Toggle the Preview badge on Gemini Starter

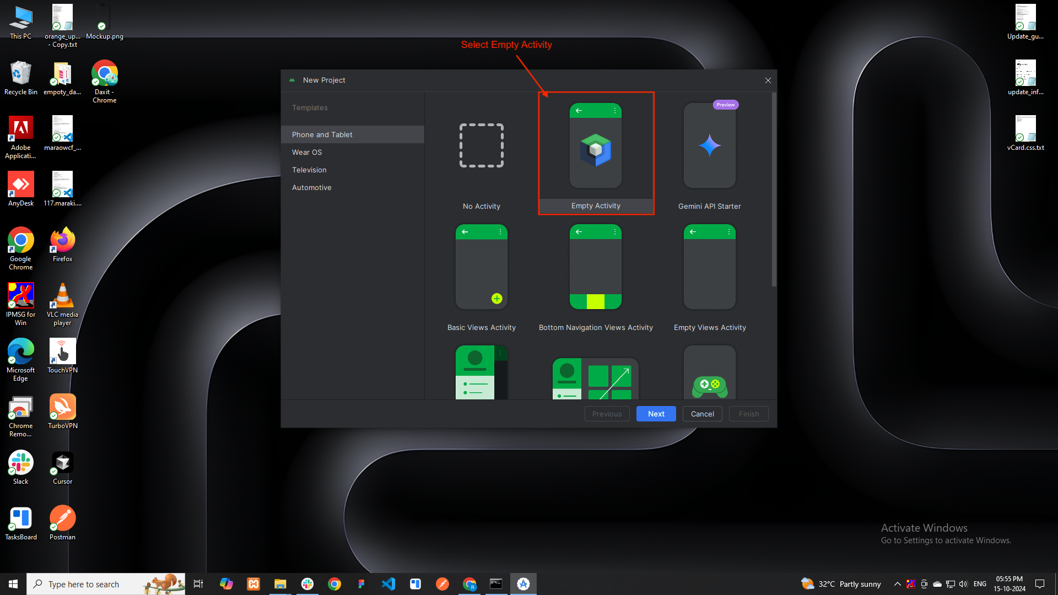pos(725,105)
